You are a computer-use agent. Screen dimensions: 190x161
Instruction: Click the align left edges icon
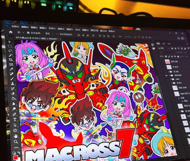79,35
